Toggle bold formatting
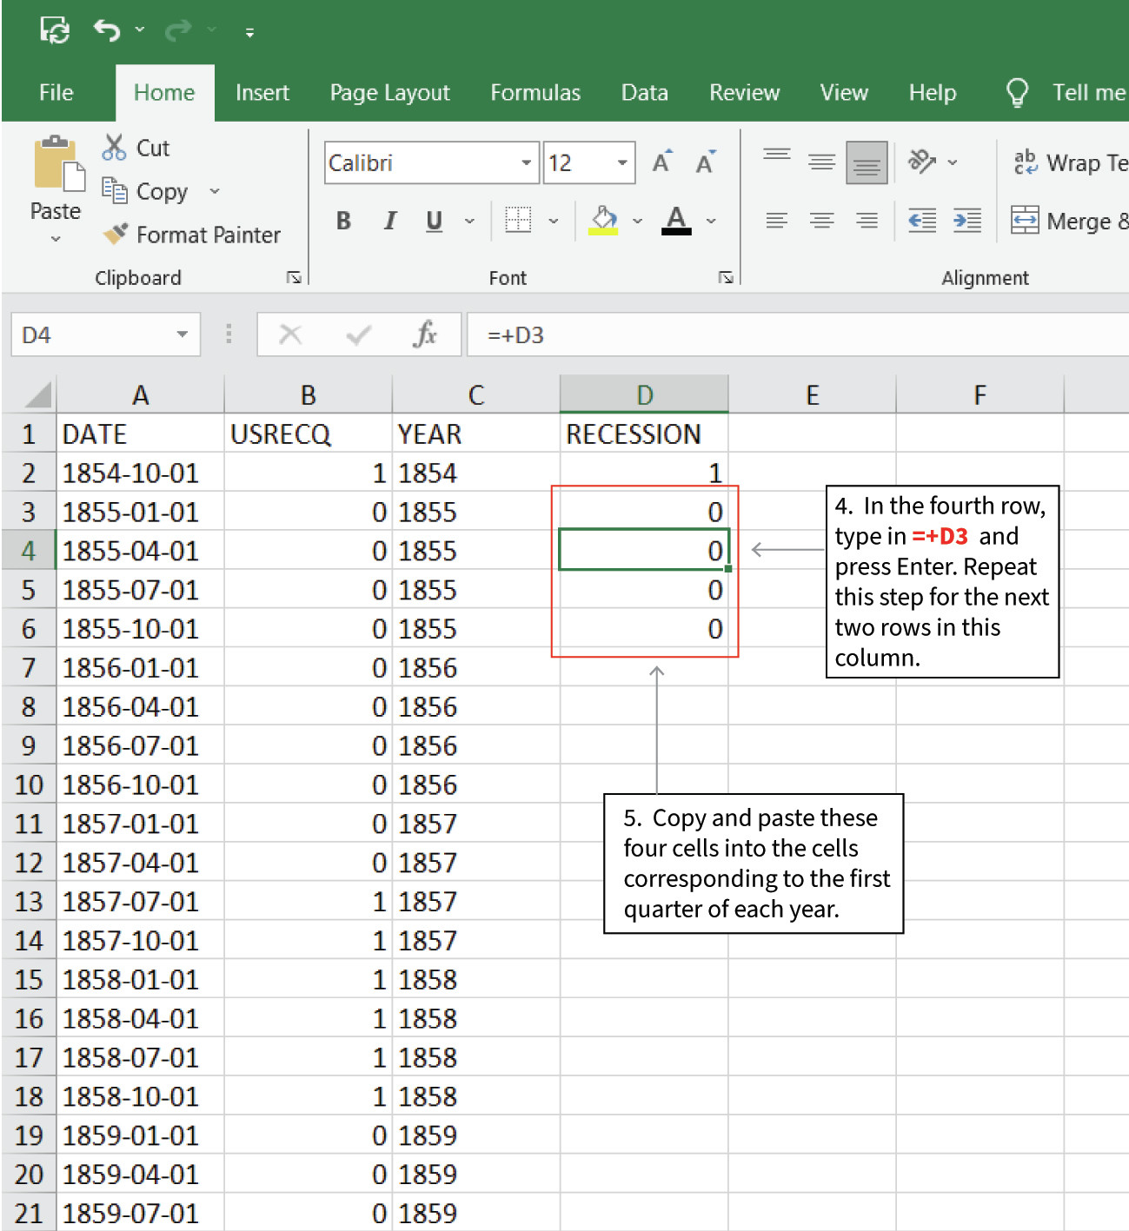Viewport: 1129px width, 1231px height. [x=343, y=221]
